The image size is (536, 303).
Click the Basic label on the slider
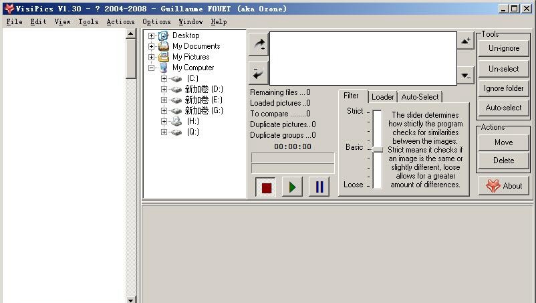354,147
